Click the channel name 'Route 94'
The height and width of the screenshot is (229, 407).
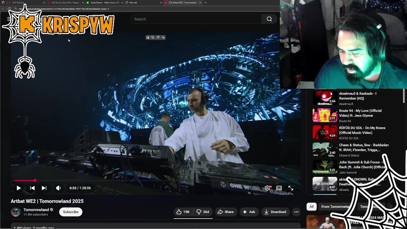345,121
